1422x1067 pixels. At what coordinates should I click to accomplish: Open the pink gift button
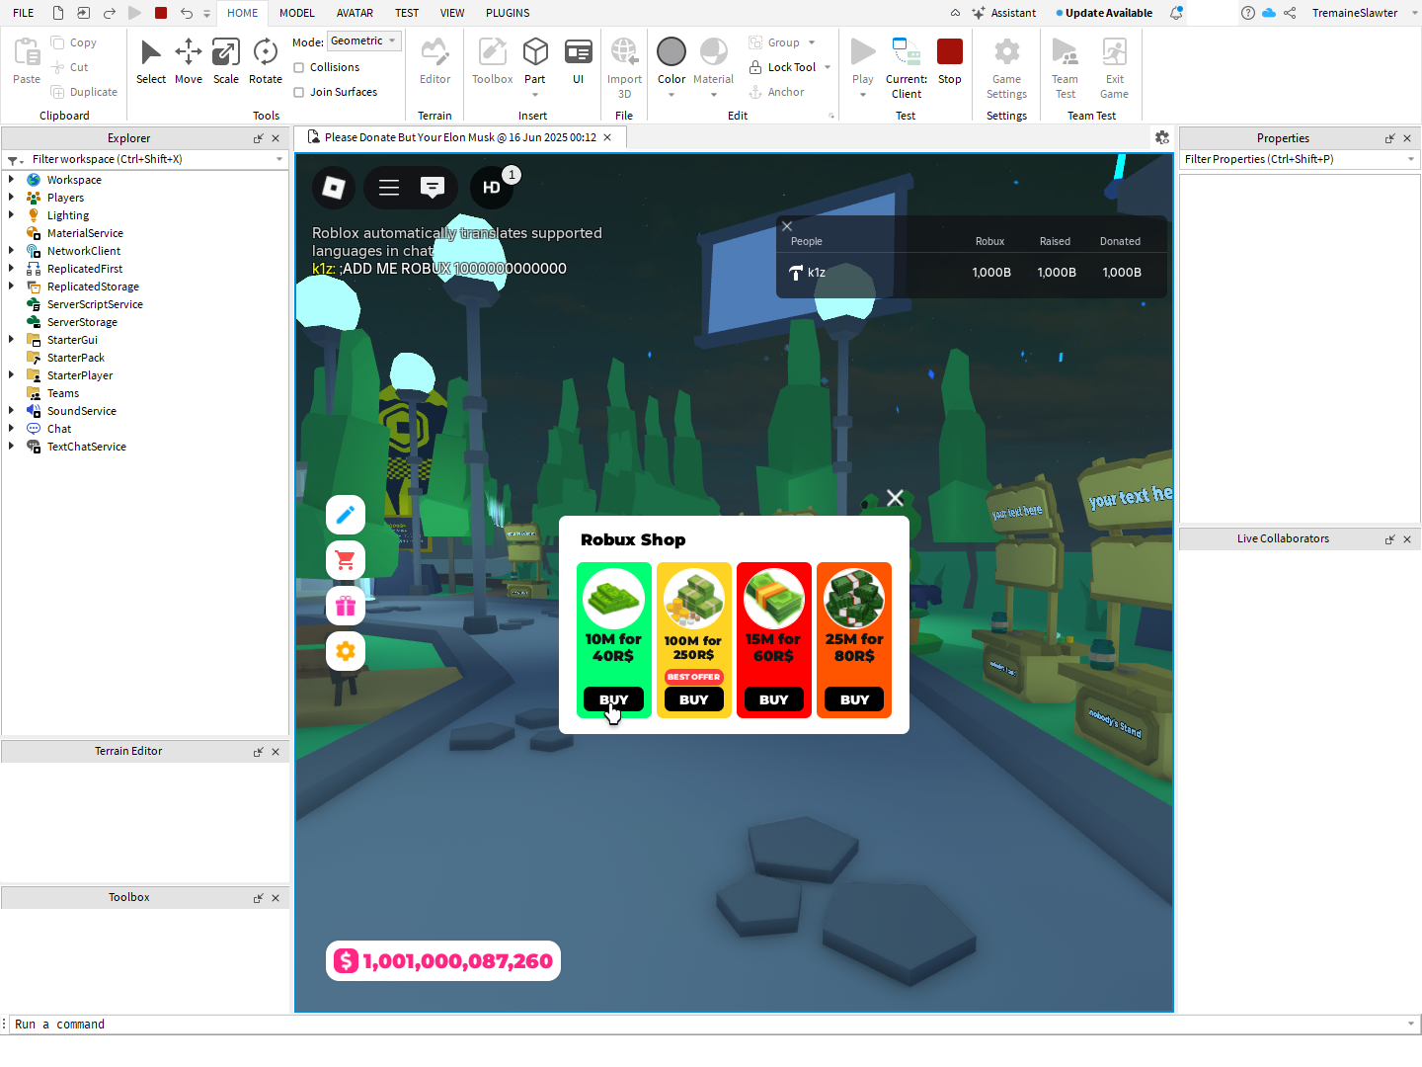click(346, 606)
